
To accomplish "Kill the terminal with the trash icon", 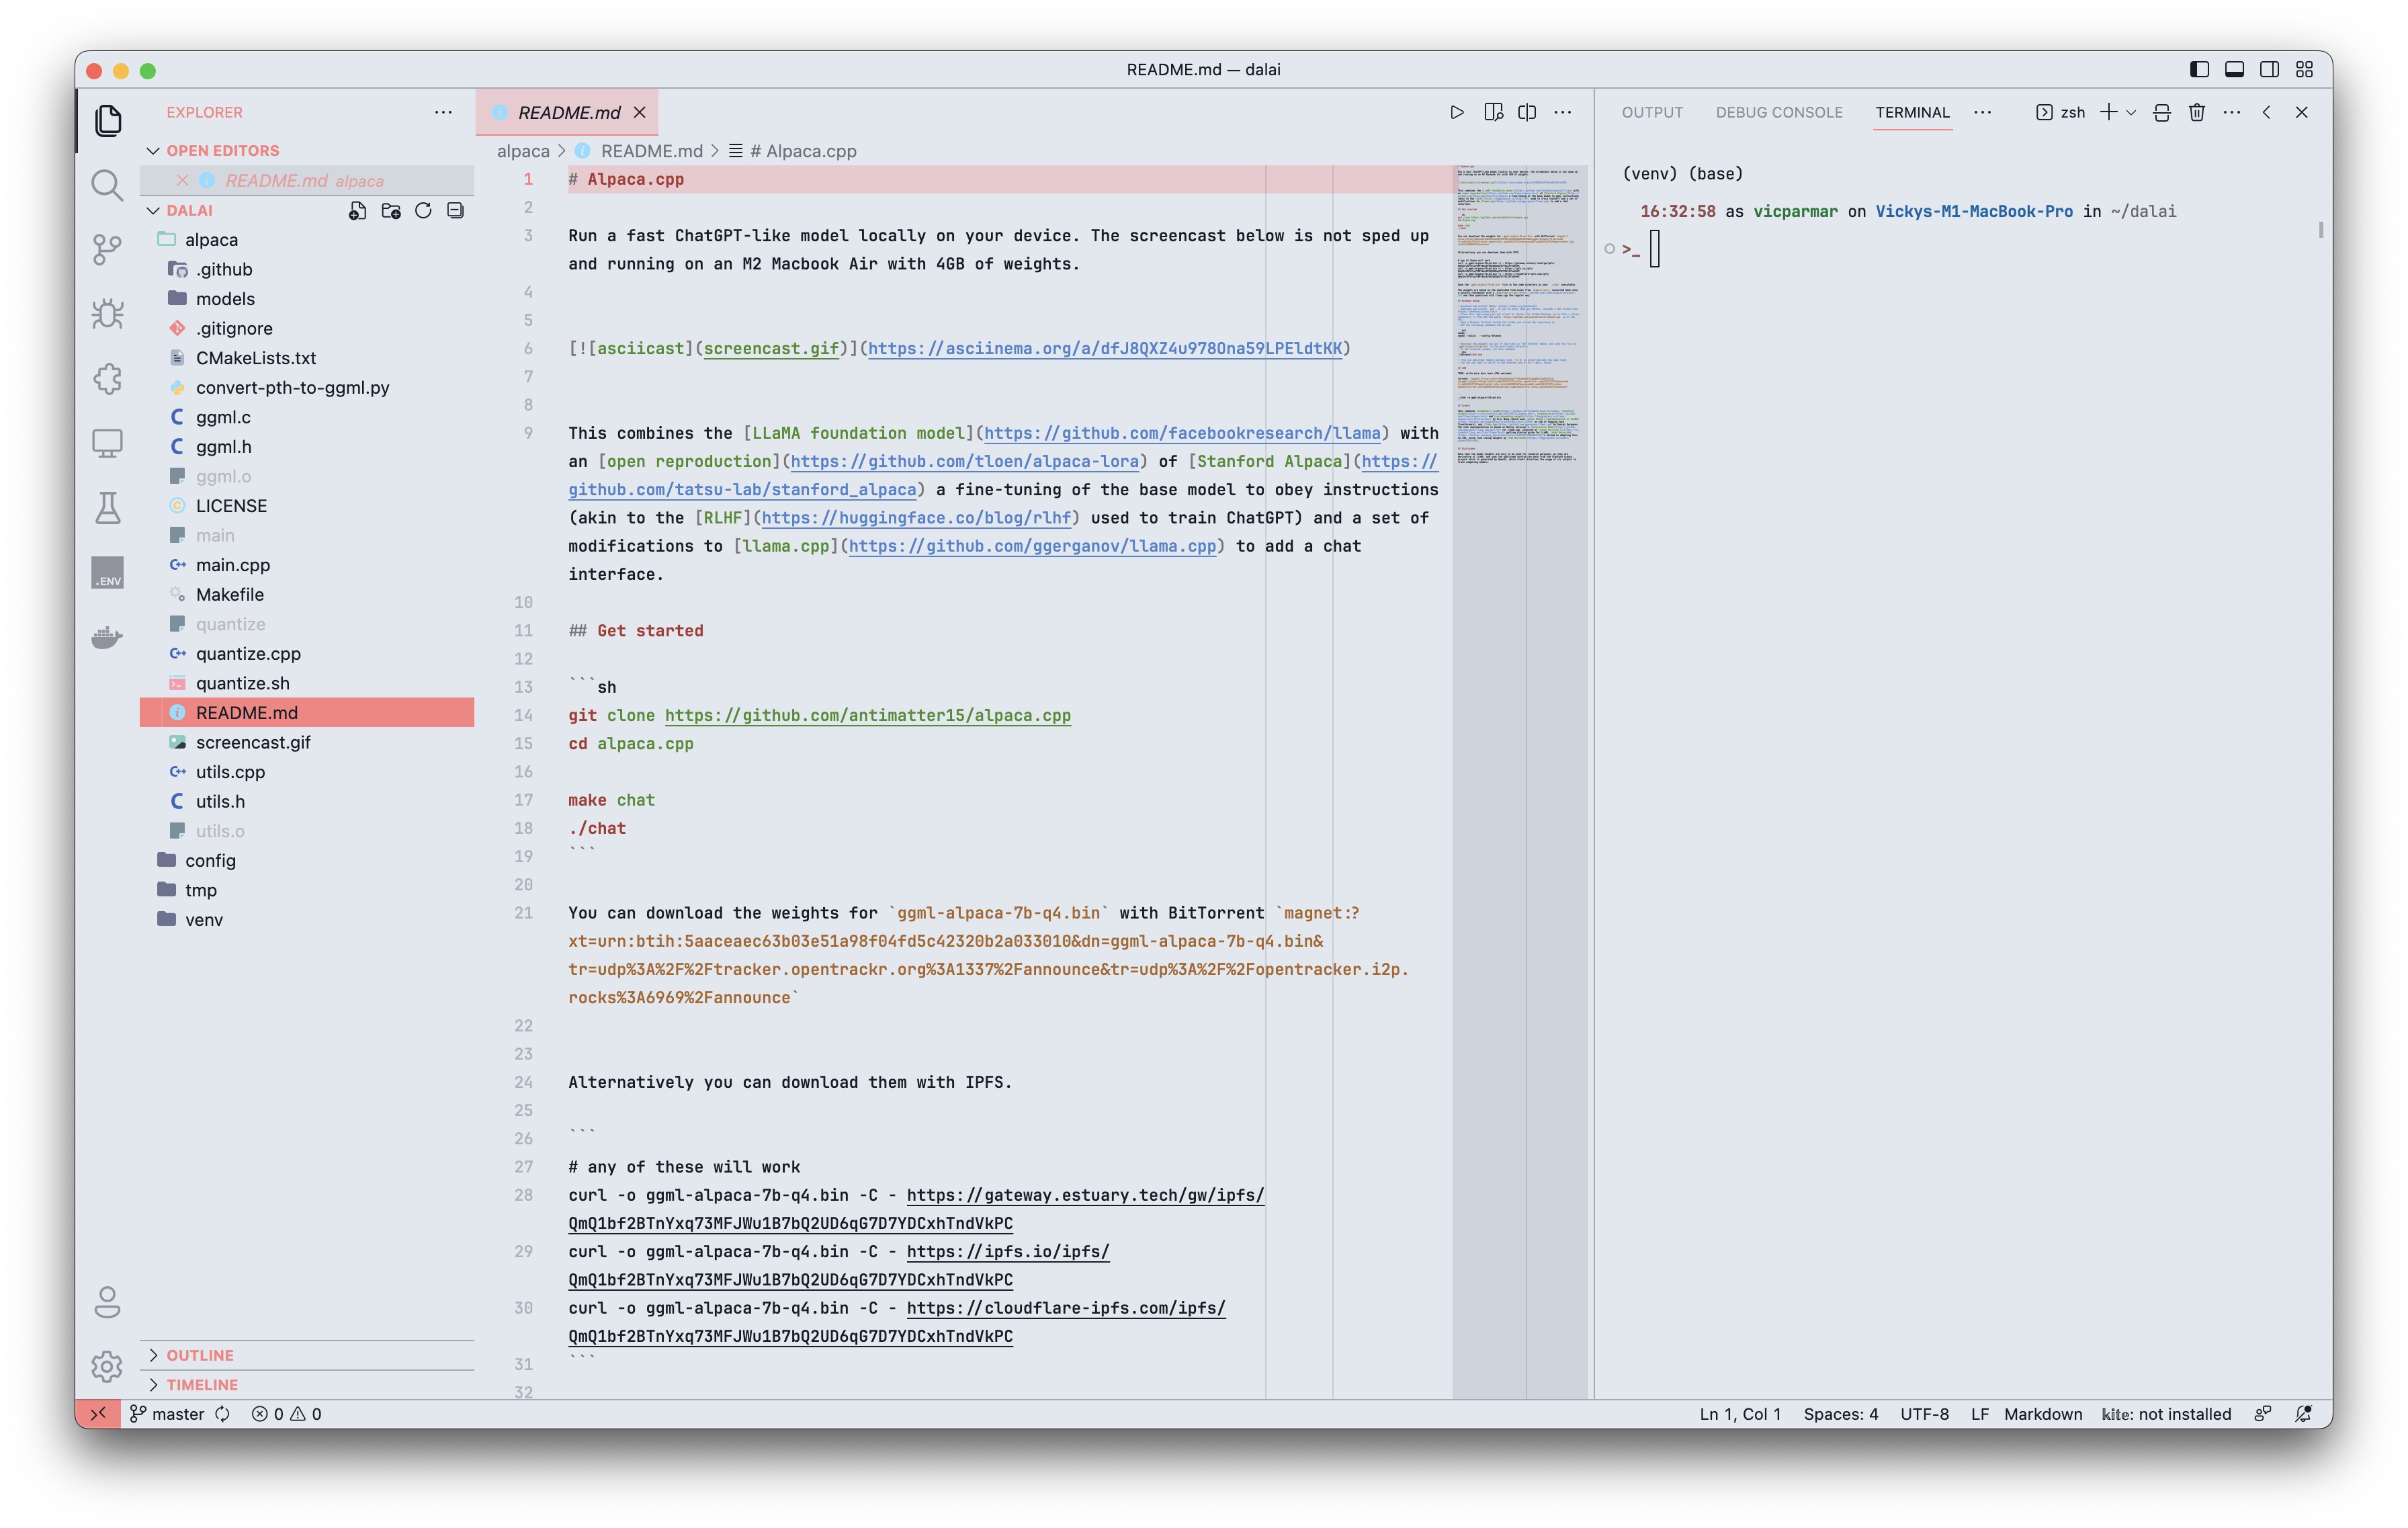I will 2197,112.
